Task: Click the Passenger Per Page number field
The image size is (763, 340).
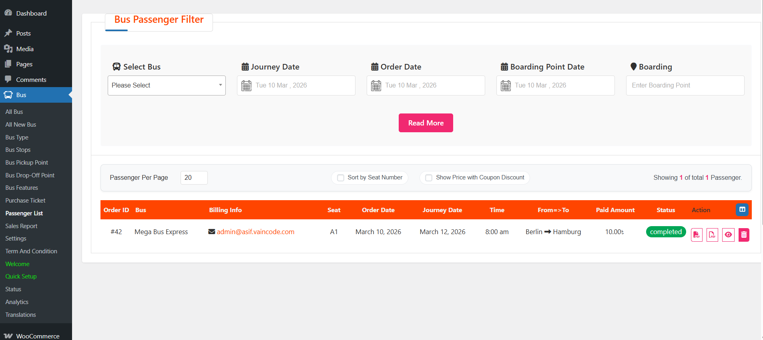Action: pyautogui.click(x=194, y=178)
